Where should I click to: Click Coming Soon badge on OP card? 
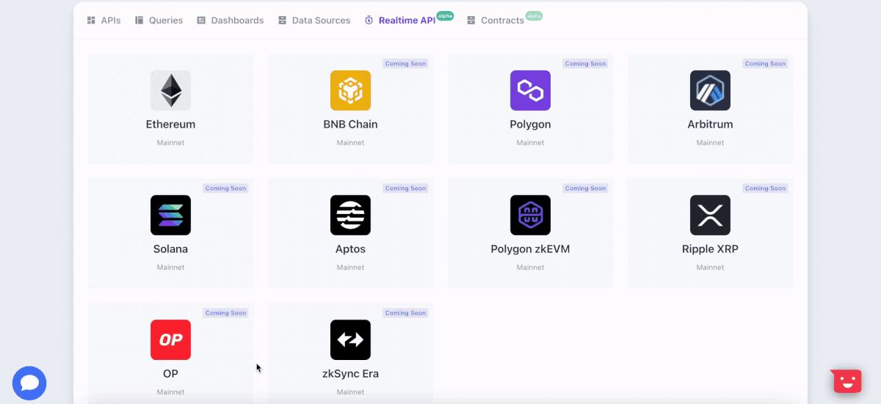pyautogui.click(x=225, y=313)
